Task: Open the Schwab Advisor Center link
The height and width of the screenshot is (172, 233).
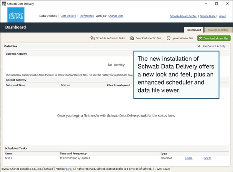Action: pos(183,16)
